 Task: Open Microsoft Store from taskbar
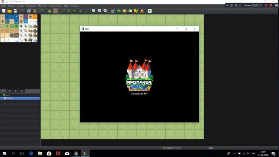tap(49, 153)
